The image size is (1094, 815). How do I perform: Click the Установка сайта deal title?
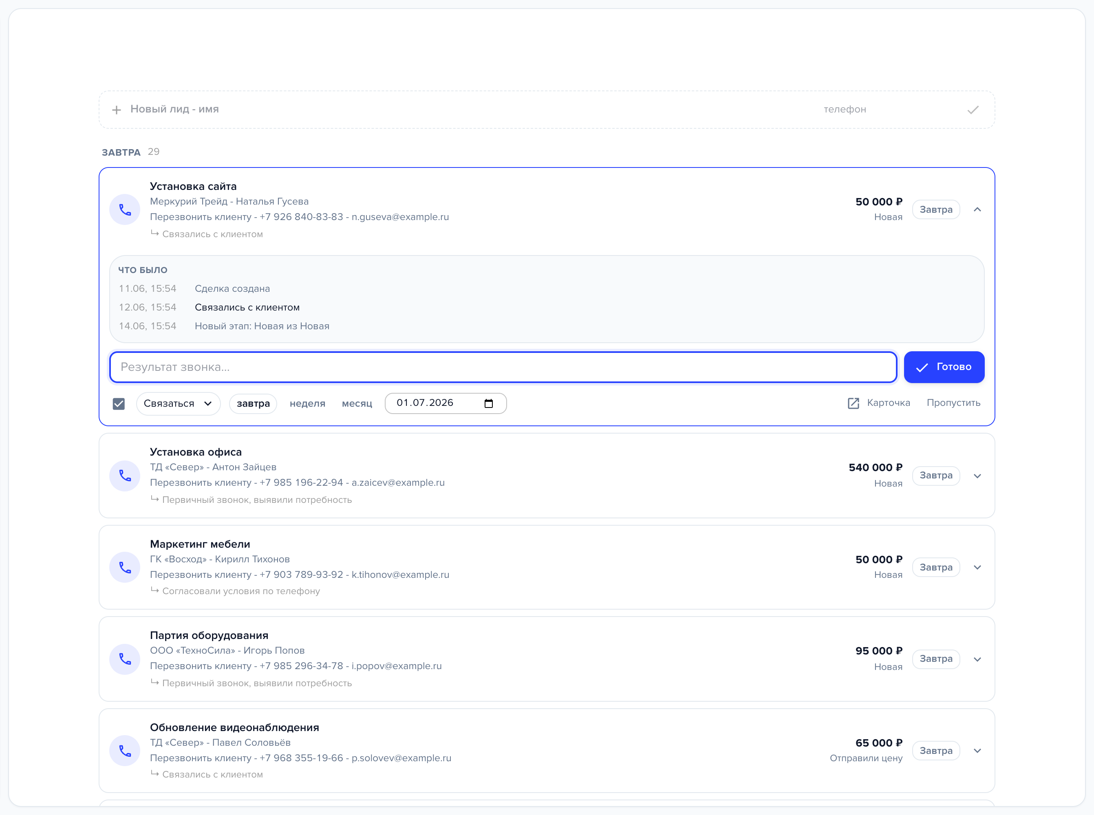point(193,186)
